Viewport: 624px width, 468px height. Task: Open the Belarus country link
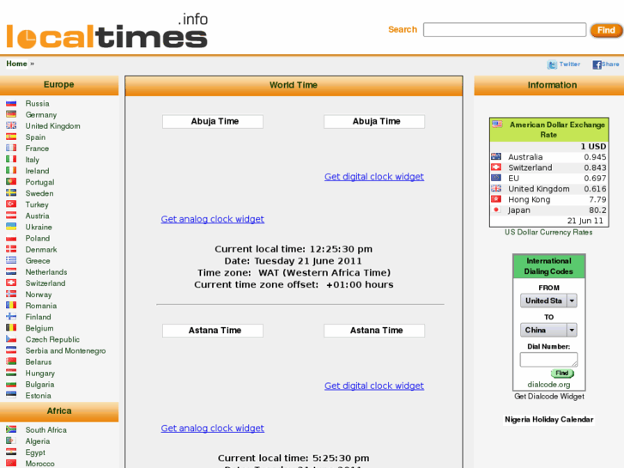point(39,362)
